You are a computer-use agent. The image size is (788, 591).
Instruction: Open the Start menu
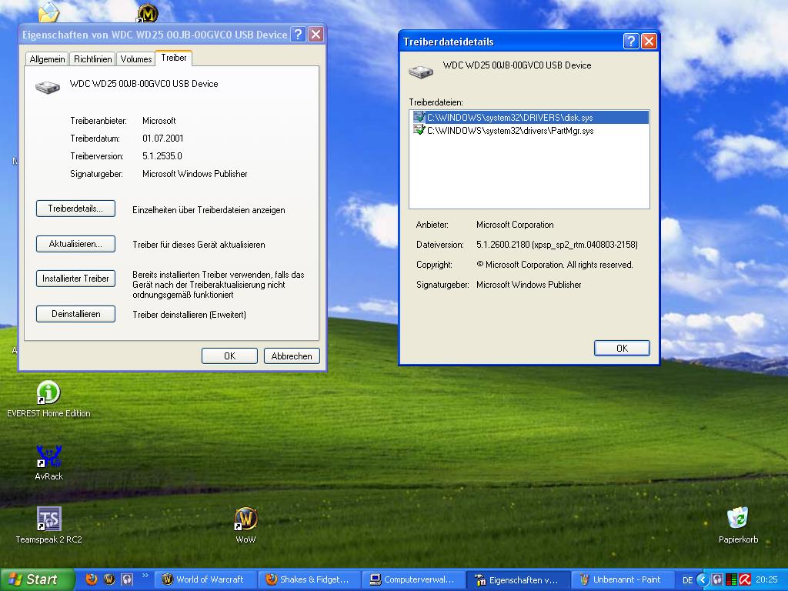coord(36,579)
